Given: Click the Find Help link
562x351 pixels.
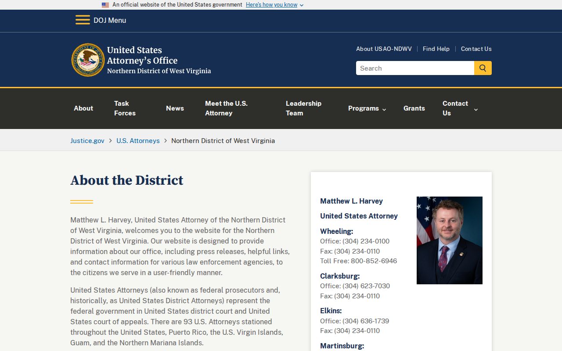Looking at the screenshot, I should point(436,49).
